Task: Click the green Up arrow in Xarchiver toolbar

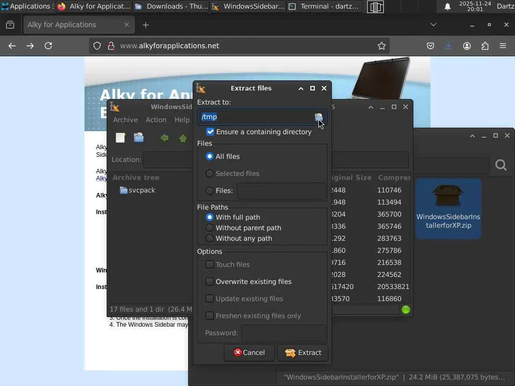Action: coord(183,138)
